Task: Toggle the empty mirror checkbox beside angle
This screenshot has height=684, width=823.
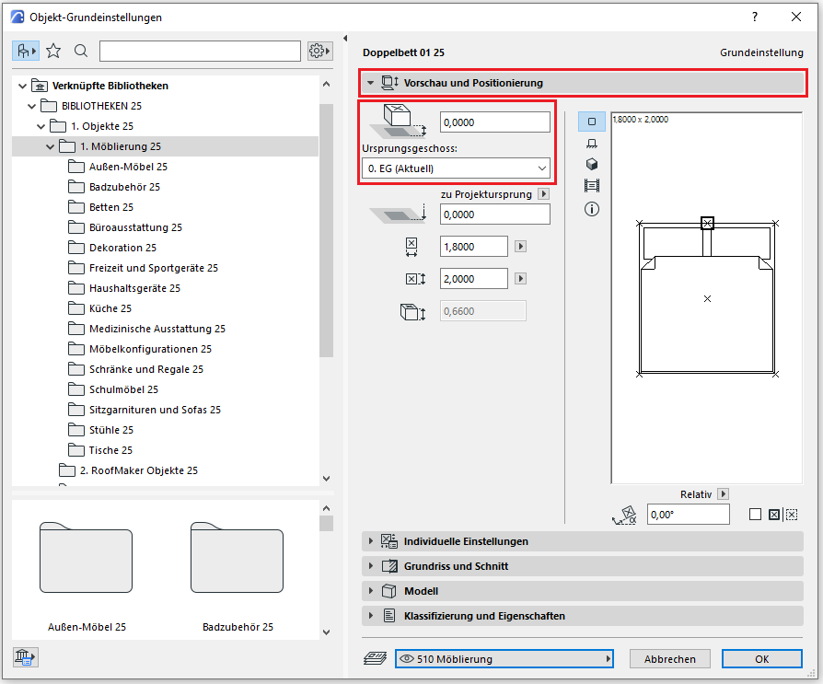Action: (x=755, y=515)
